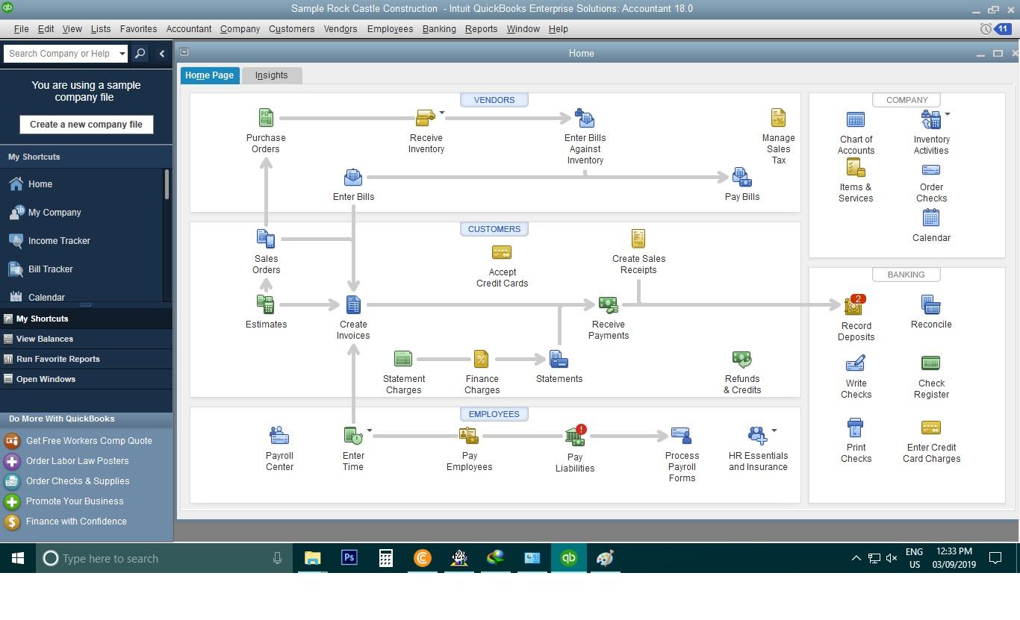Click Create a new company file button
Image resolution: width=1020 pixels, height=620 pixels.
point(86,125)
